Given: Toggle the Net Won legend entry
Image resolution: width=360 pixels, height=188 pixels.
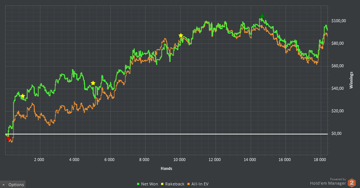Looking at the screenshot, I should [148, 184].
